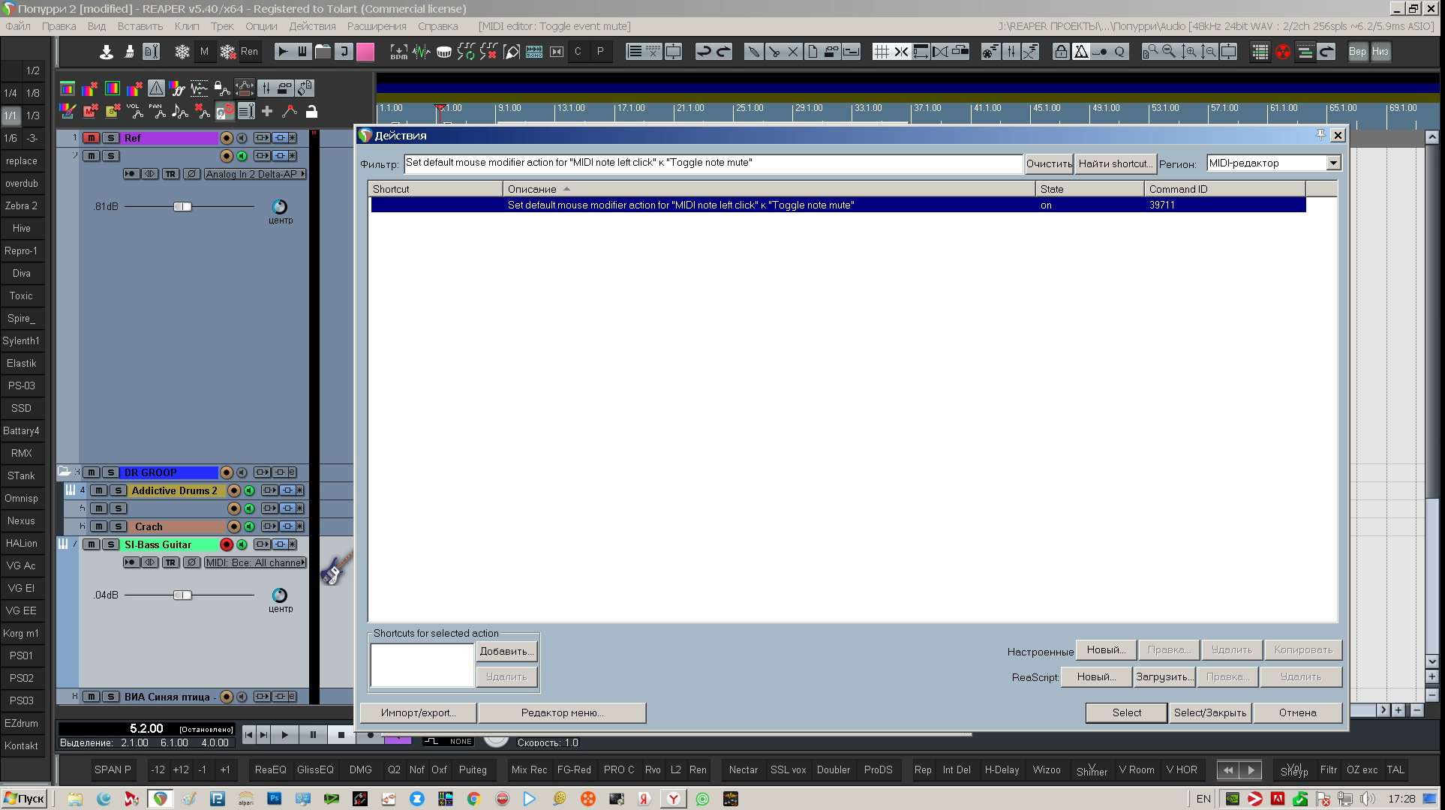Open Analog In 2 Delta-AP input dropdown
1445x810 pixels.
coord(255,174)
